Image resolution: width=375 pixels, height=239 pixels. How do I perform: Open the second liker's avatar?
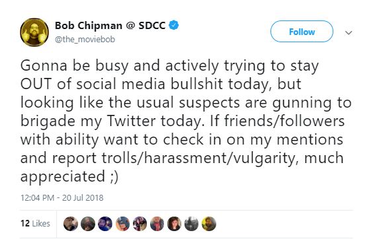[x=88, y=224]
